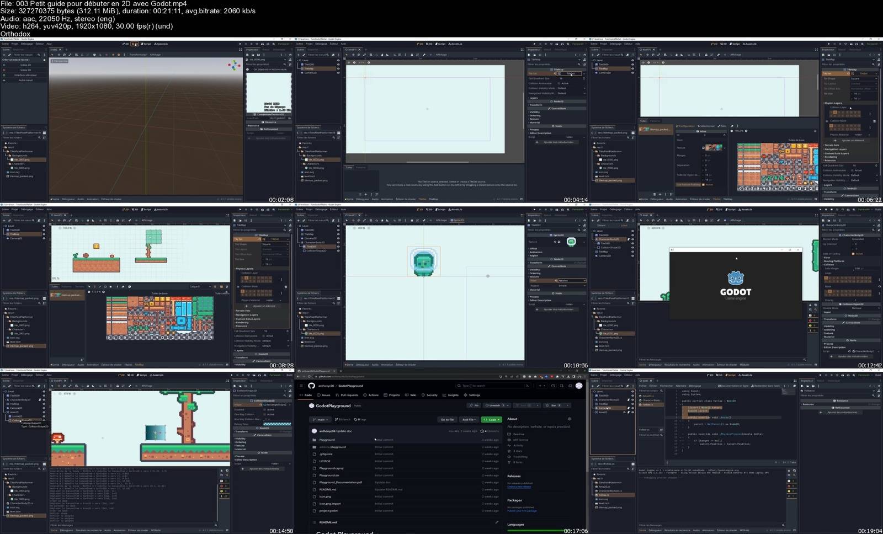Open the Projet menu in 02:08 frame
This screenshot has height=534, width=883.
15,44
